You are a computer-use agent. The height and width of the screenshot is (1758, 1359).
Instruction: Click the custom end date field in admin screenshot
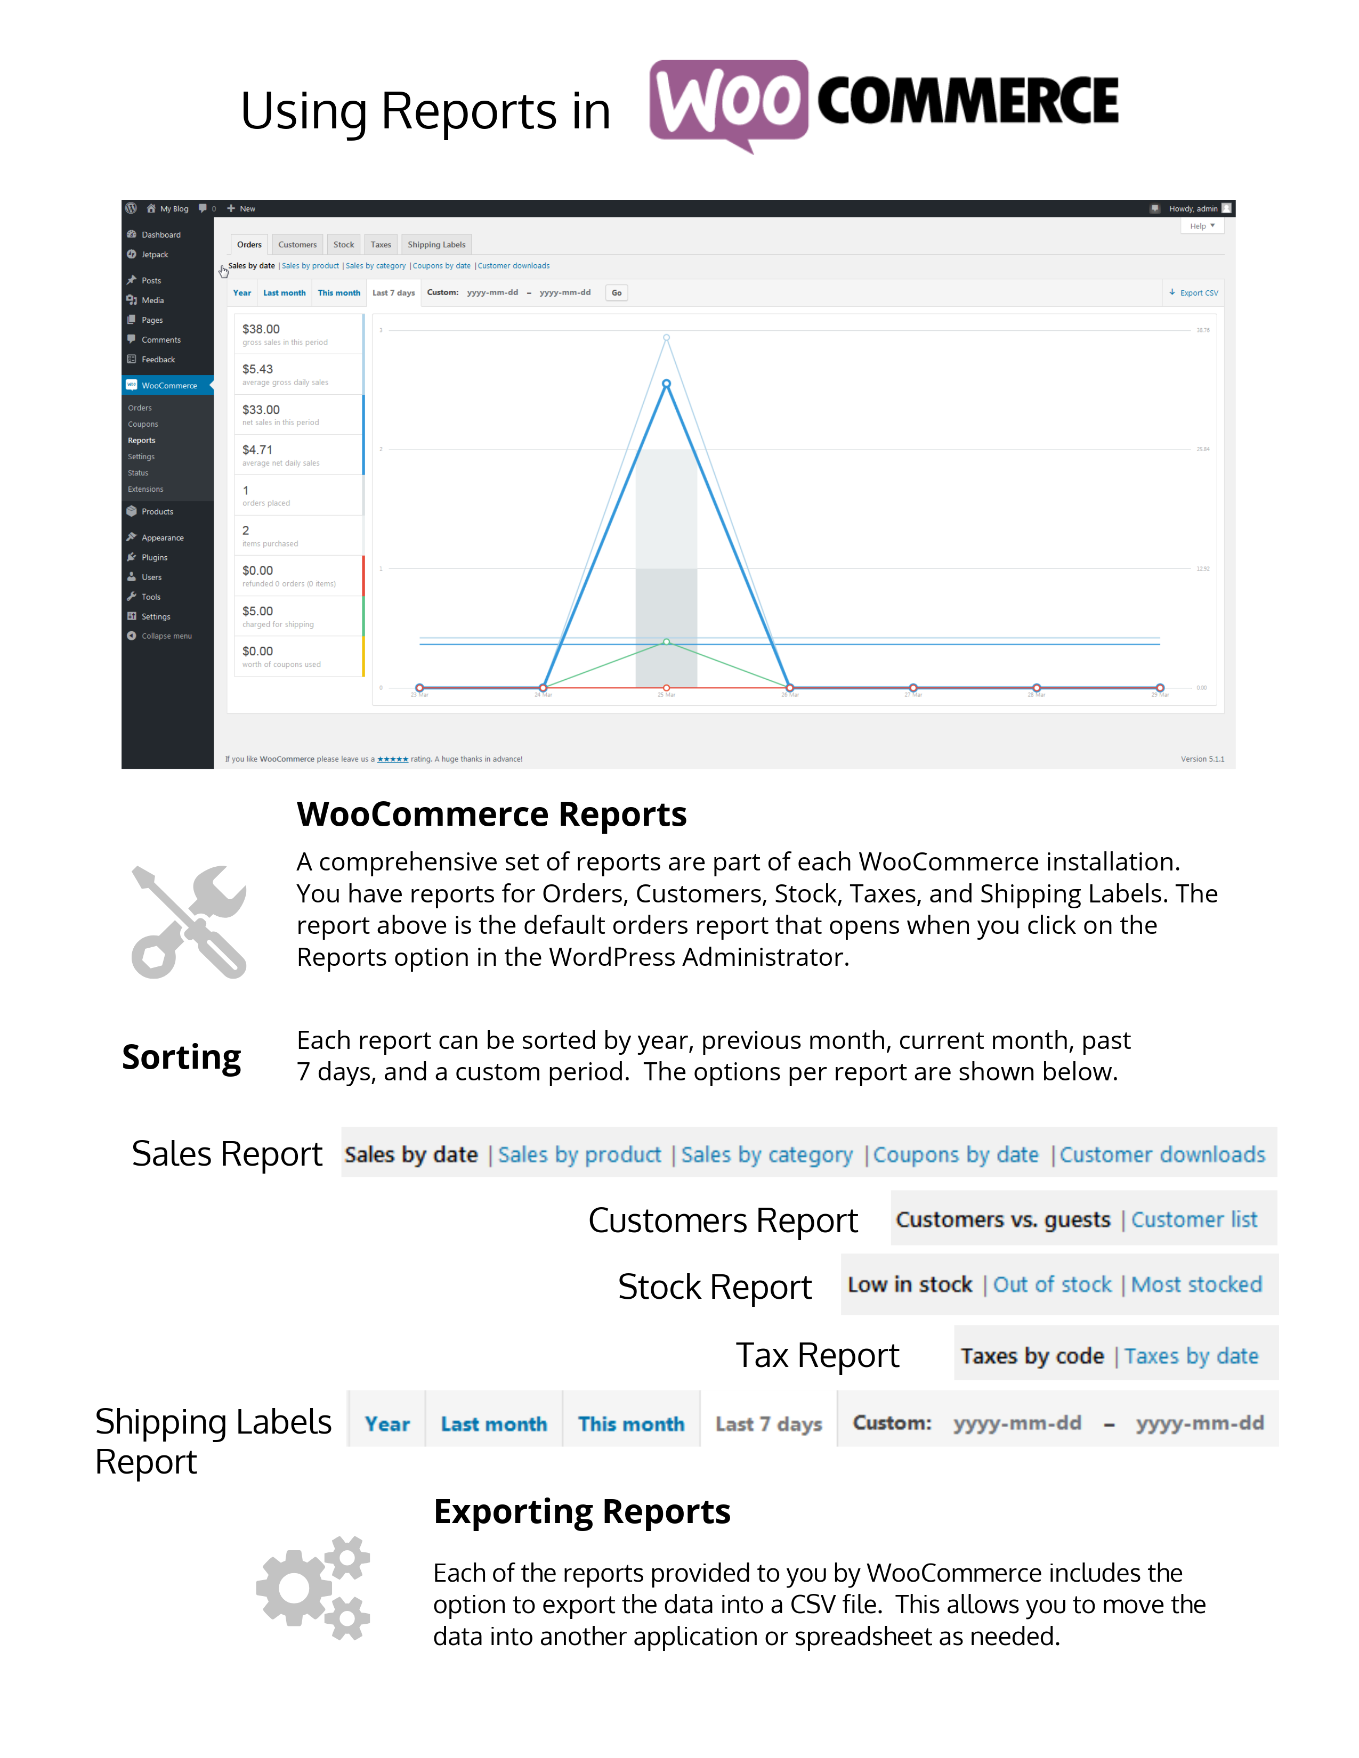click(565, 293)
